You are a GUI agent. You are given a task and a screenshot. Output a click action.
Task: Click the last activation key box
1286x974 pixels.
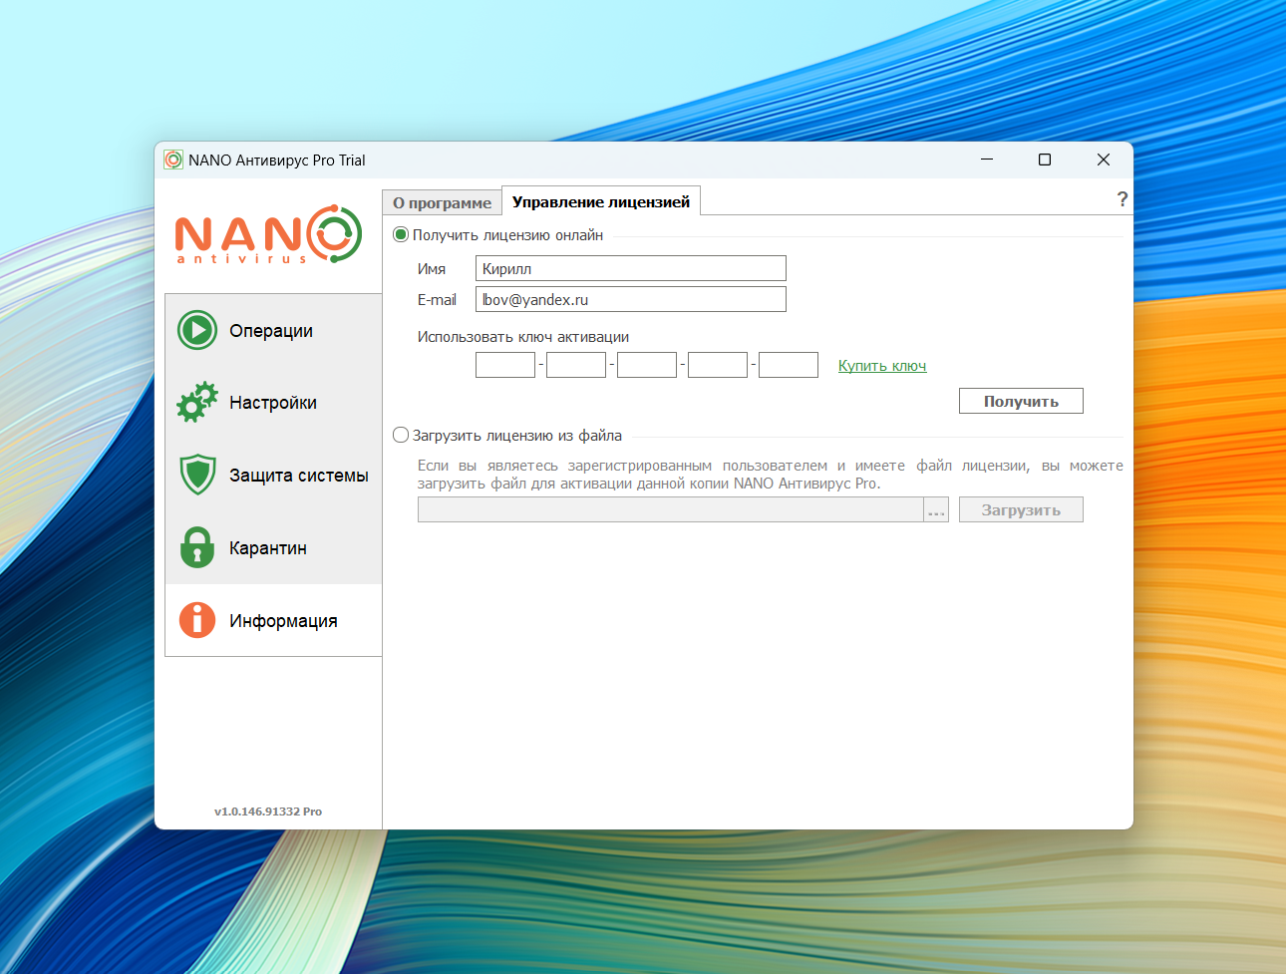pos(788,365)
